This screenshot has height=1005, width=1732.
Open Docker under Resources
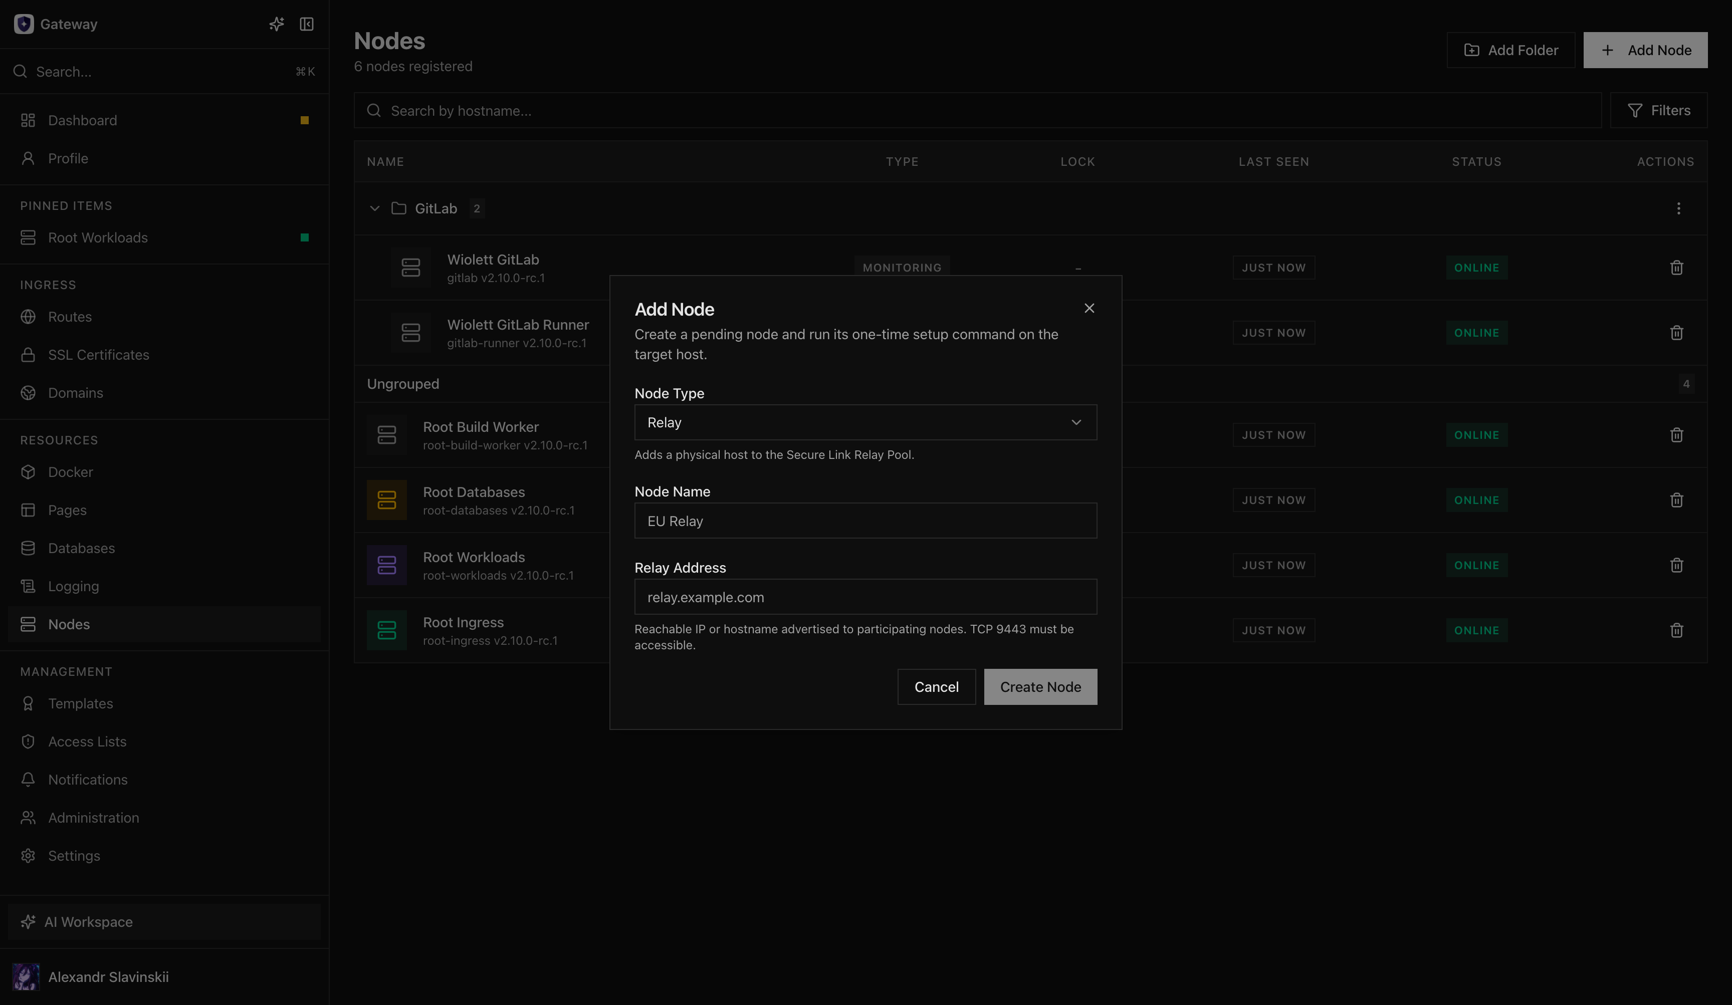tap(70, 472)
